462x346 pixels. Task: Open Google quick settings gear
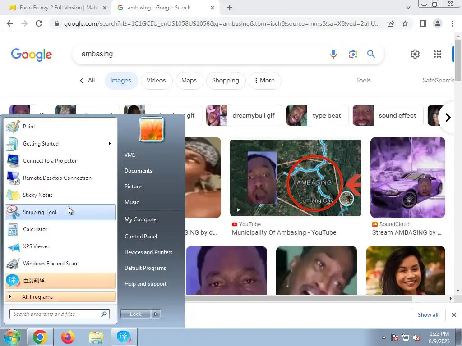pos(415,54)
